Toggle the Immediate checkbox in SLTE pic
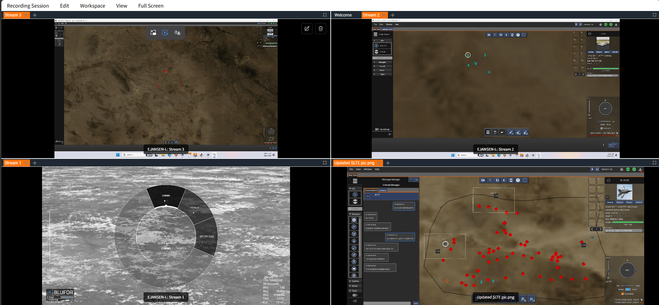Screen dimensions: 659x305 point(622,294)
